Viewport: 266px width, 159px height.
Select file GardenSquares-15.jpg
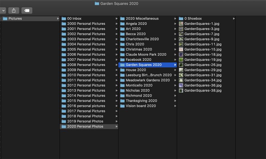[206, 49]
